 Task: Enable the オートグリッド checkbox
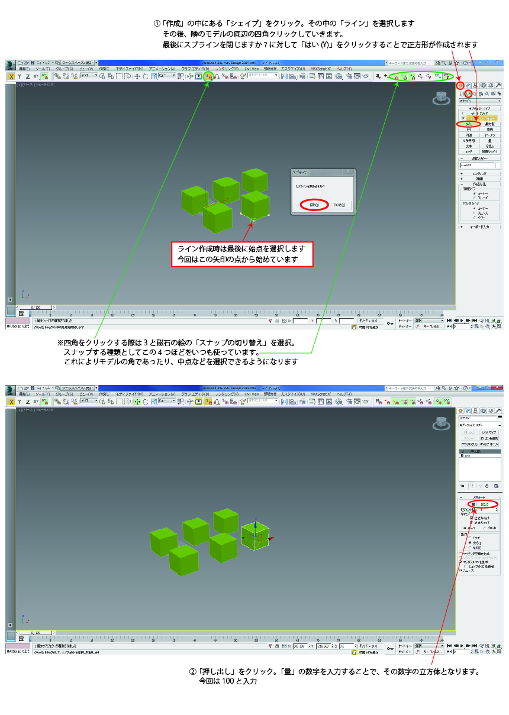coord(463,113)
